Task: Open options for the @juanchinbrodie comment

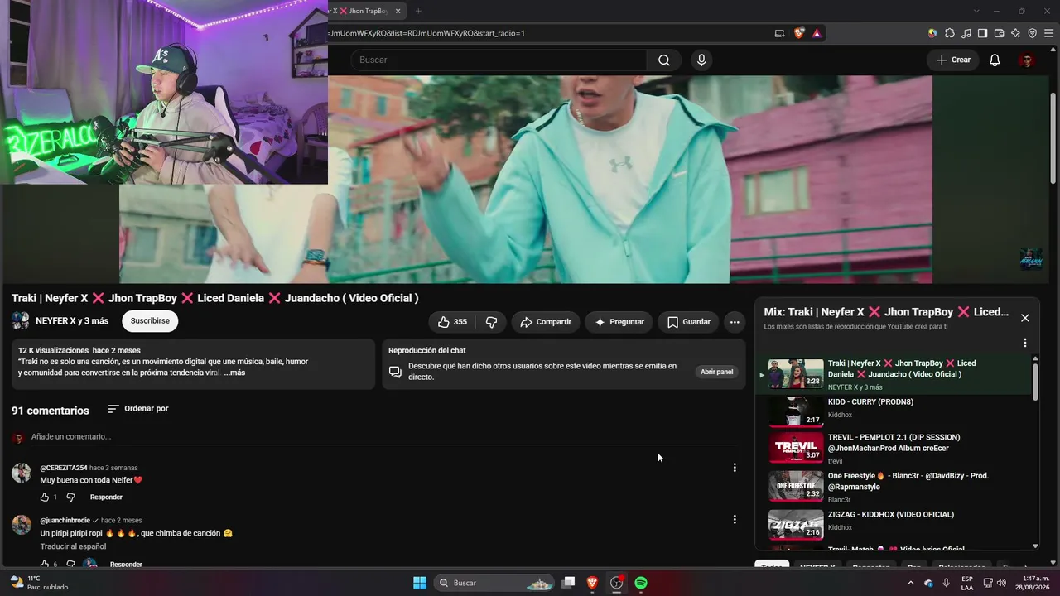Action: click(735, 520)
